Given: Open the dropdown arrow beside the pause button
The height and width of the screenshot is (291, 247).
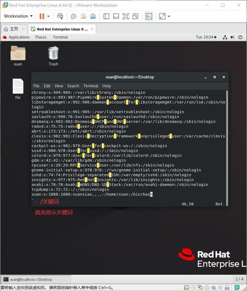Looking at the screenshot, I should click(x=48, y=16).
